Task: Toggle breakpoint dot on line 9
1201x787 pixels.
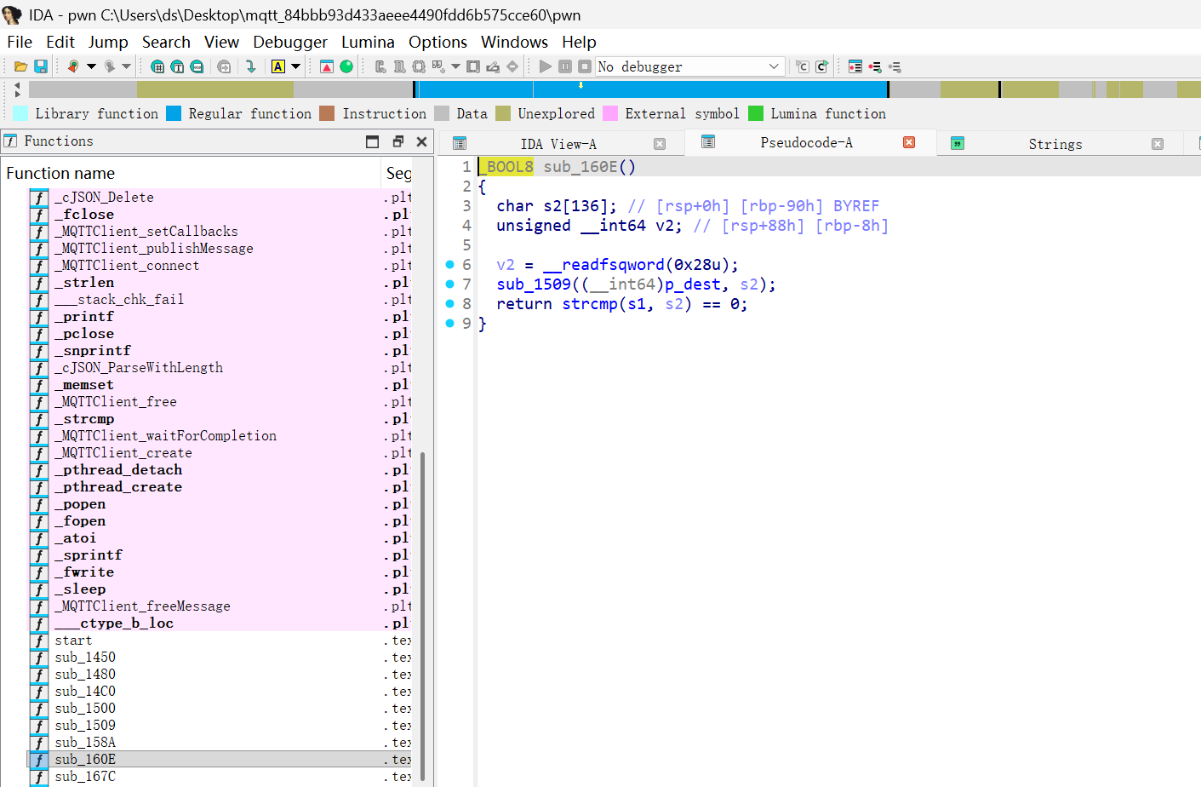Action: point(450,324)
